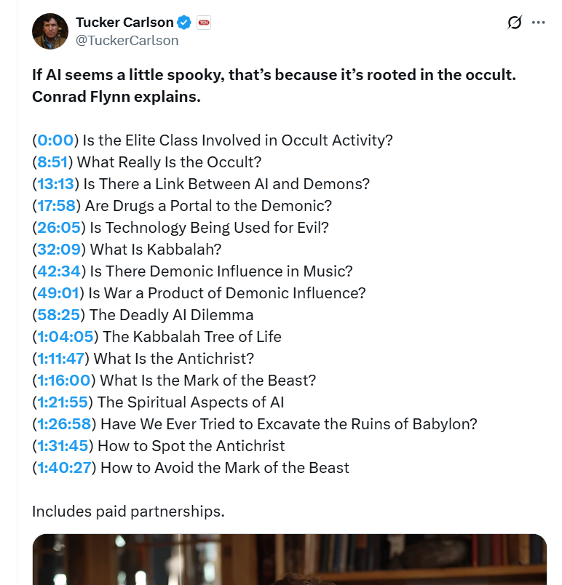Open the three-dot more options menu

(539, 23)
